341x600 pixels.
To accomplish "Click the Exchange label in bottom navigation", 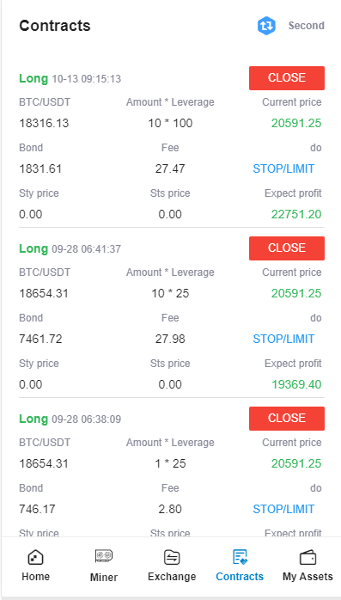I will coord(172,577).
